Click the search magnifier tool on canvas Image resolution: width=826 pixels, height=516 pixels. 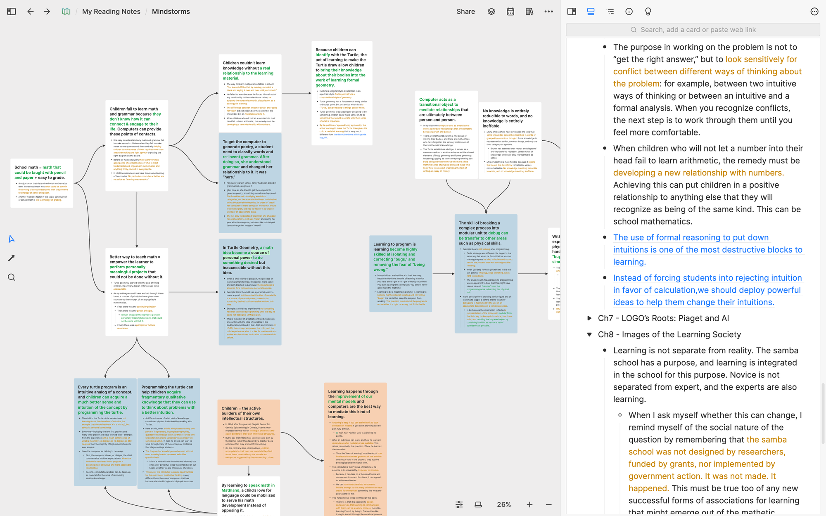(x=12, y=277)
